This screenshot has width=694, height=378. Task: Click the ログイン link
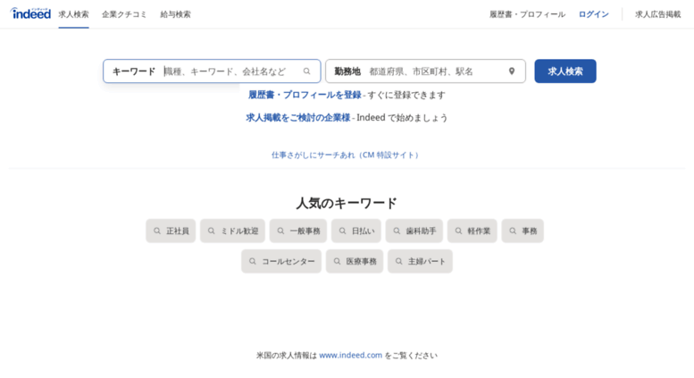594,14
